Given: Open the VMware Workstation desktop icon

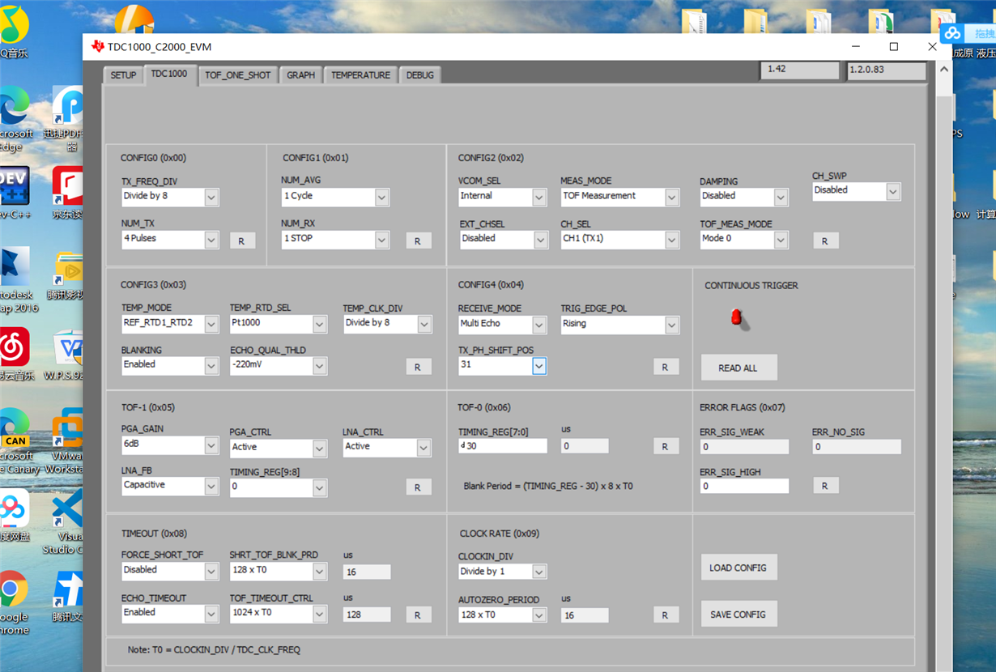Looking at the screenshot, I should pos(69,441).
